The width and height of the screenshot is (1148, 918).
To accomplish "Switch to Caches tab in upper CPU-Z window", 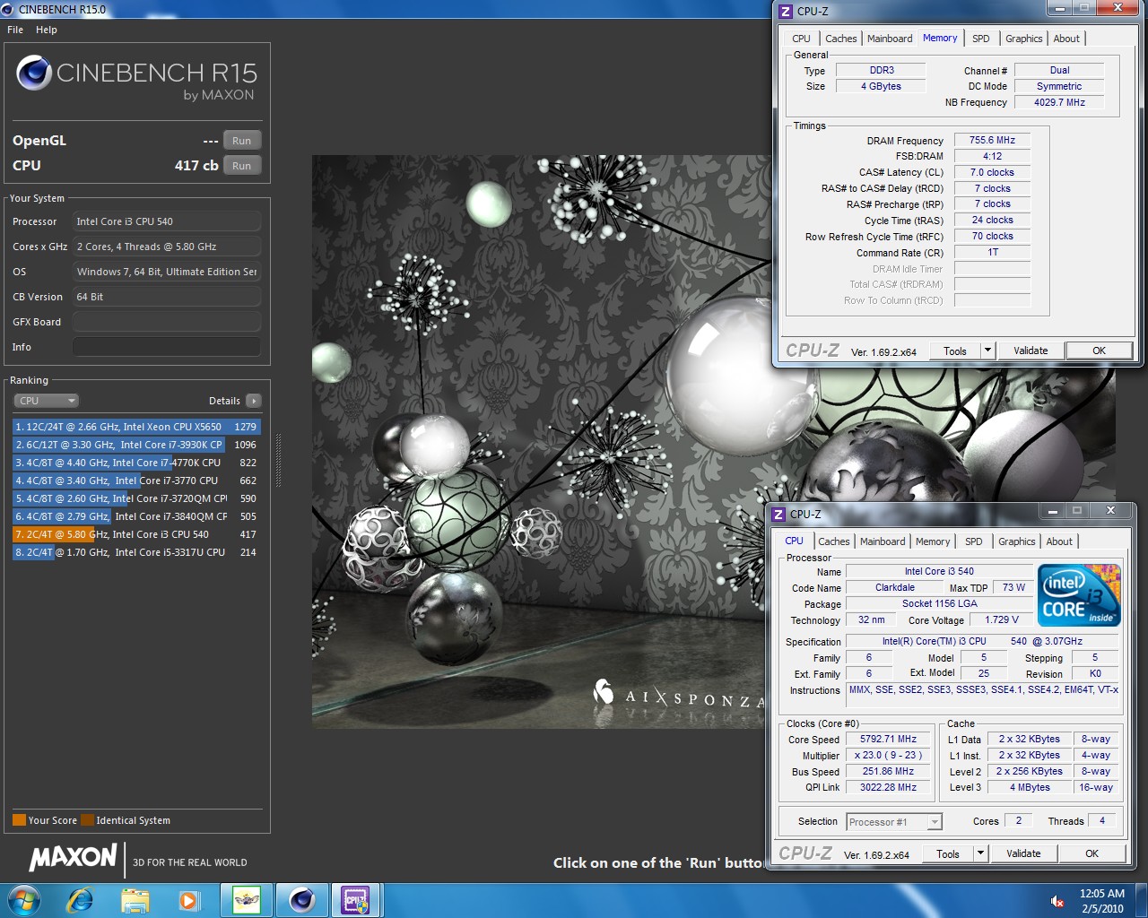I will (841, 39).
